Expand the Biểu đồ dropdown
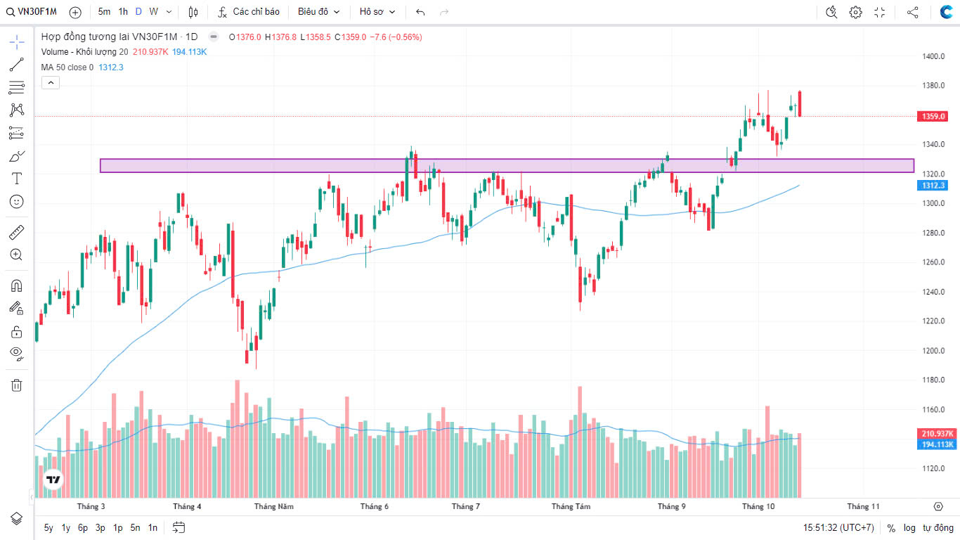 (x=318, y=12)
